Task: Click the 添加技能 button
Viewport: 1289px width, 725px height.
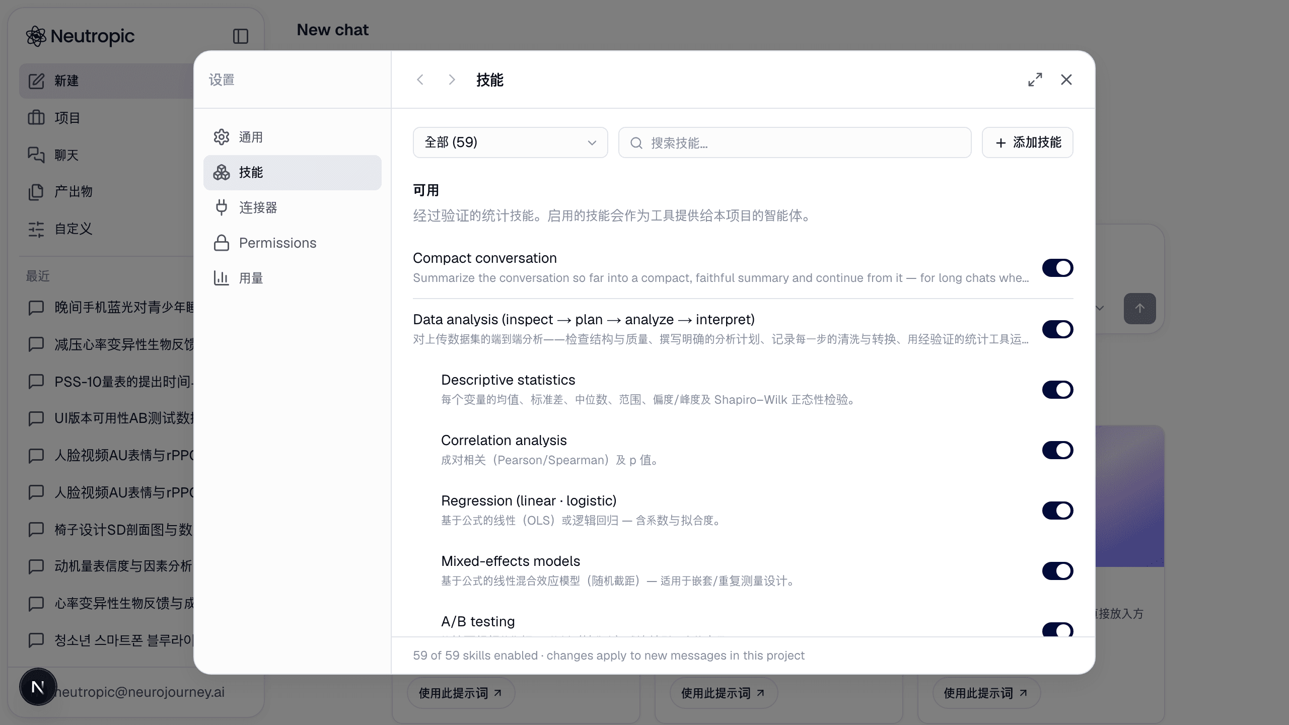Action: pyautogui.click(x=1028, y=142)
